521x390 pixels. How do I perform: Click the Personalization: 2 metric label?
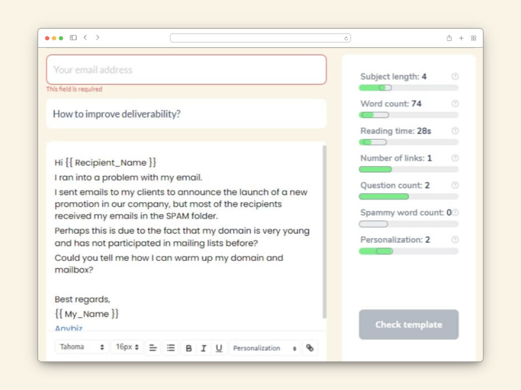pos(395,240)
